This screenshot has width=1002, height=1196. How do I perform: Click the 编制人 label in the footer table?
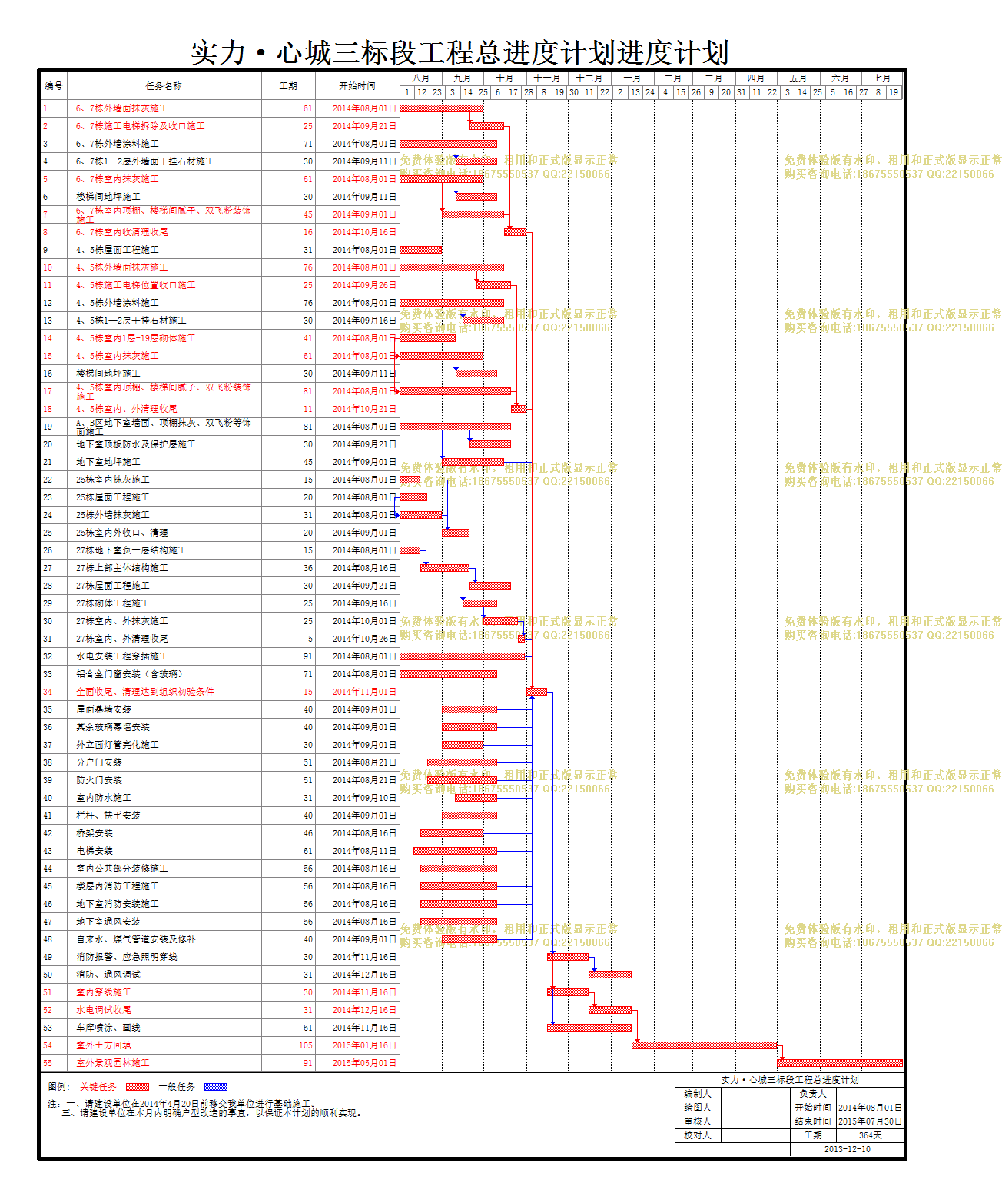(698, 1094)
